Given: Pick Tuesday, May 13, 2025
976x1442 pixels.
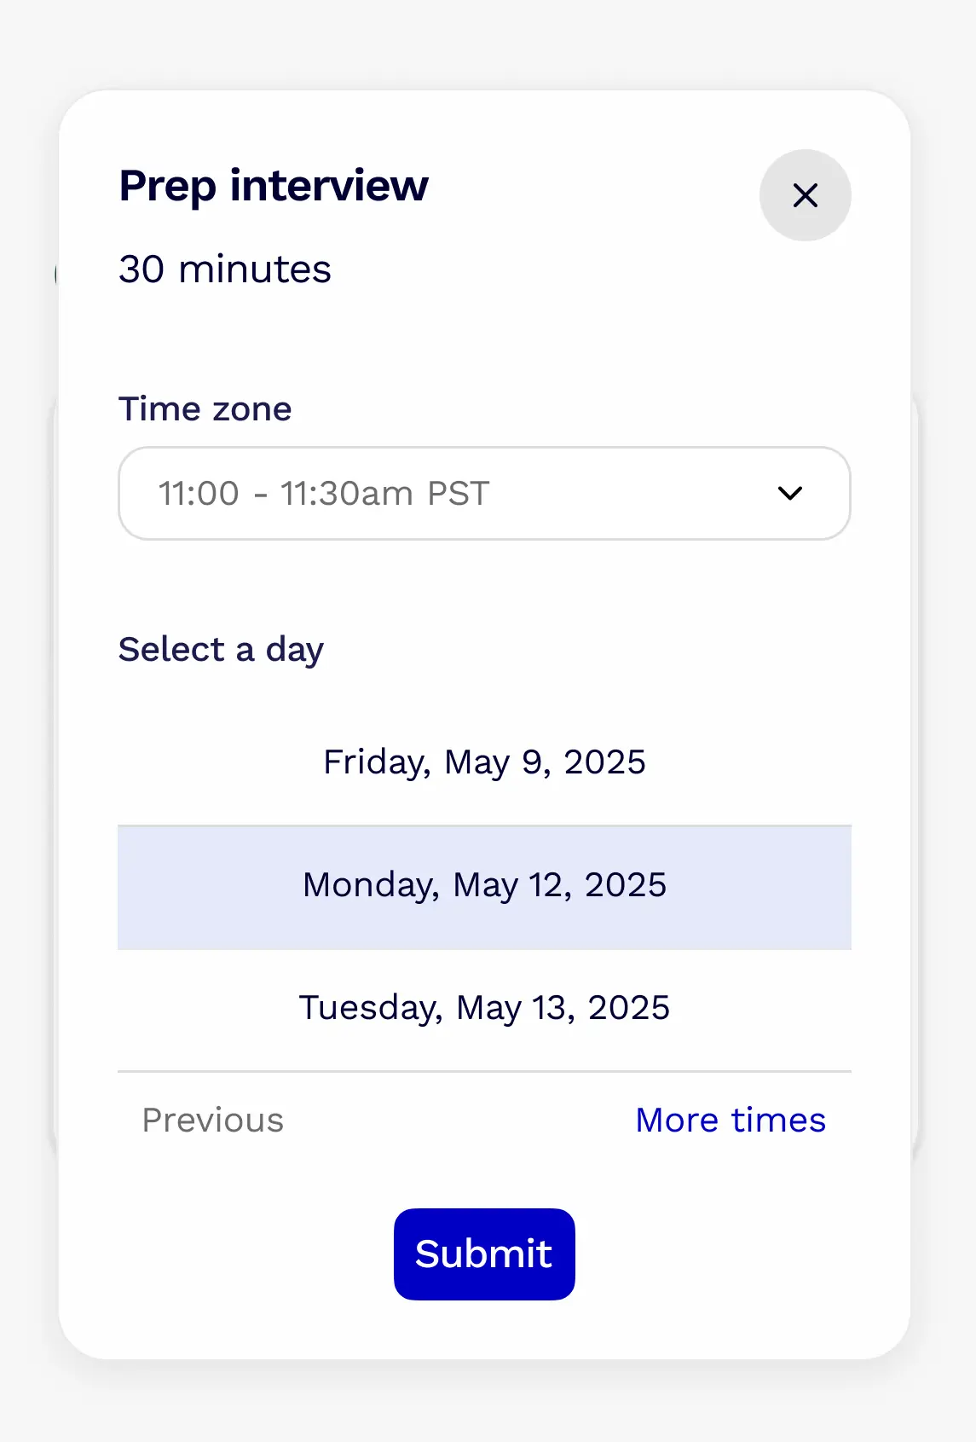Looking at the screenshot, I should [484, 1008].
